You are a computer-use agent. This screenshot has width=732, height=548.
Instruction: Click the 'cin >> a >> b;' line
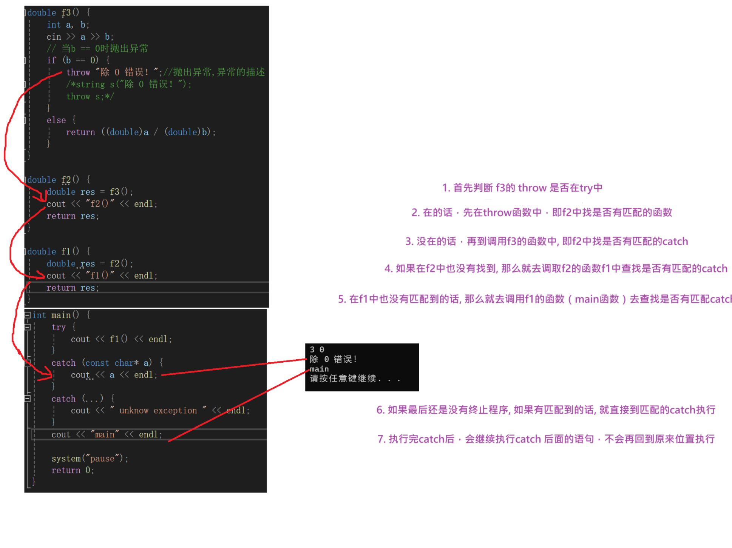pos(80,37)
